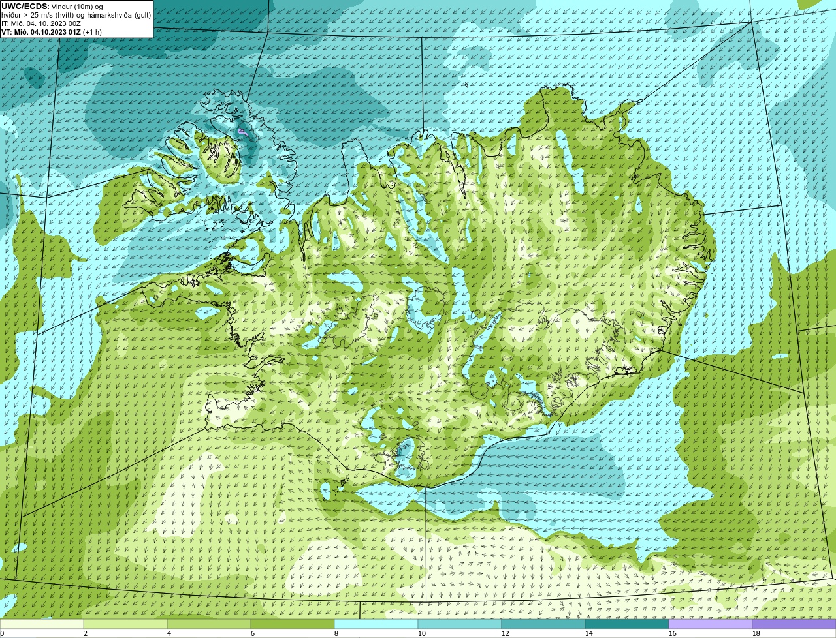Click the title text UWC/ECDS: Vindur (10m) og

click(x=52, y=7)
